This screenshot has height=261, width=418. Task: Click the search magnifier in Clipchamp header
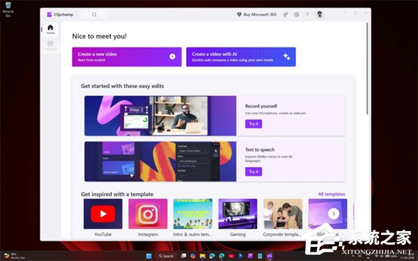[94, 15]
